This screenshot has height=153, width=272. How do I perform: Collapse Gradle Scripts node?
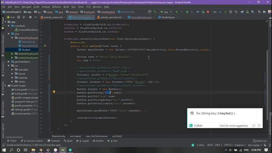6,86
